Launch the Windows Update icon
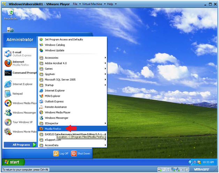The height and width of the screenshot is (173, 219). click(x=41, y=50)
